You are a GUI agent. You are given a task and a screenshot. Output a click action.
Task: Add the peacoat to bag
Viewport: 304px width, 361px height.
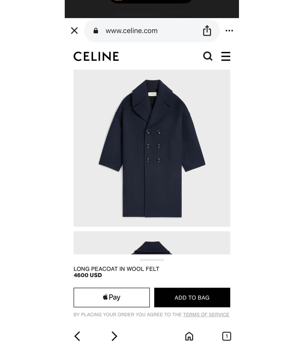pos(192,298)
